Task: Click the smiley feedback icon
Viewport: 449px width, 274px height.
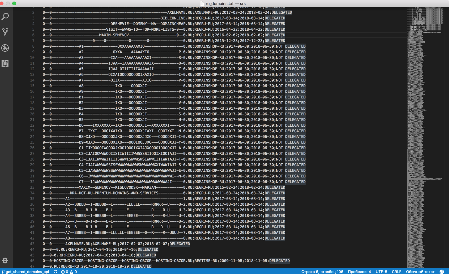Action: pos(442,271)
